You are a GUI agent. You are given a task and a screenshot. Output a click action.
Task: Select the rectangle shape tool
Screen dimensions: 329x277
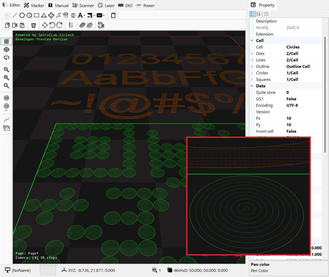tap(37, 16)
